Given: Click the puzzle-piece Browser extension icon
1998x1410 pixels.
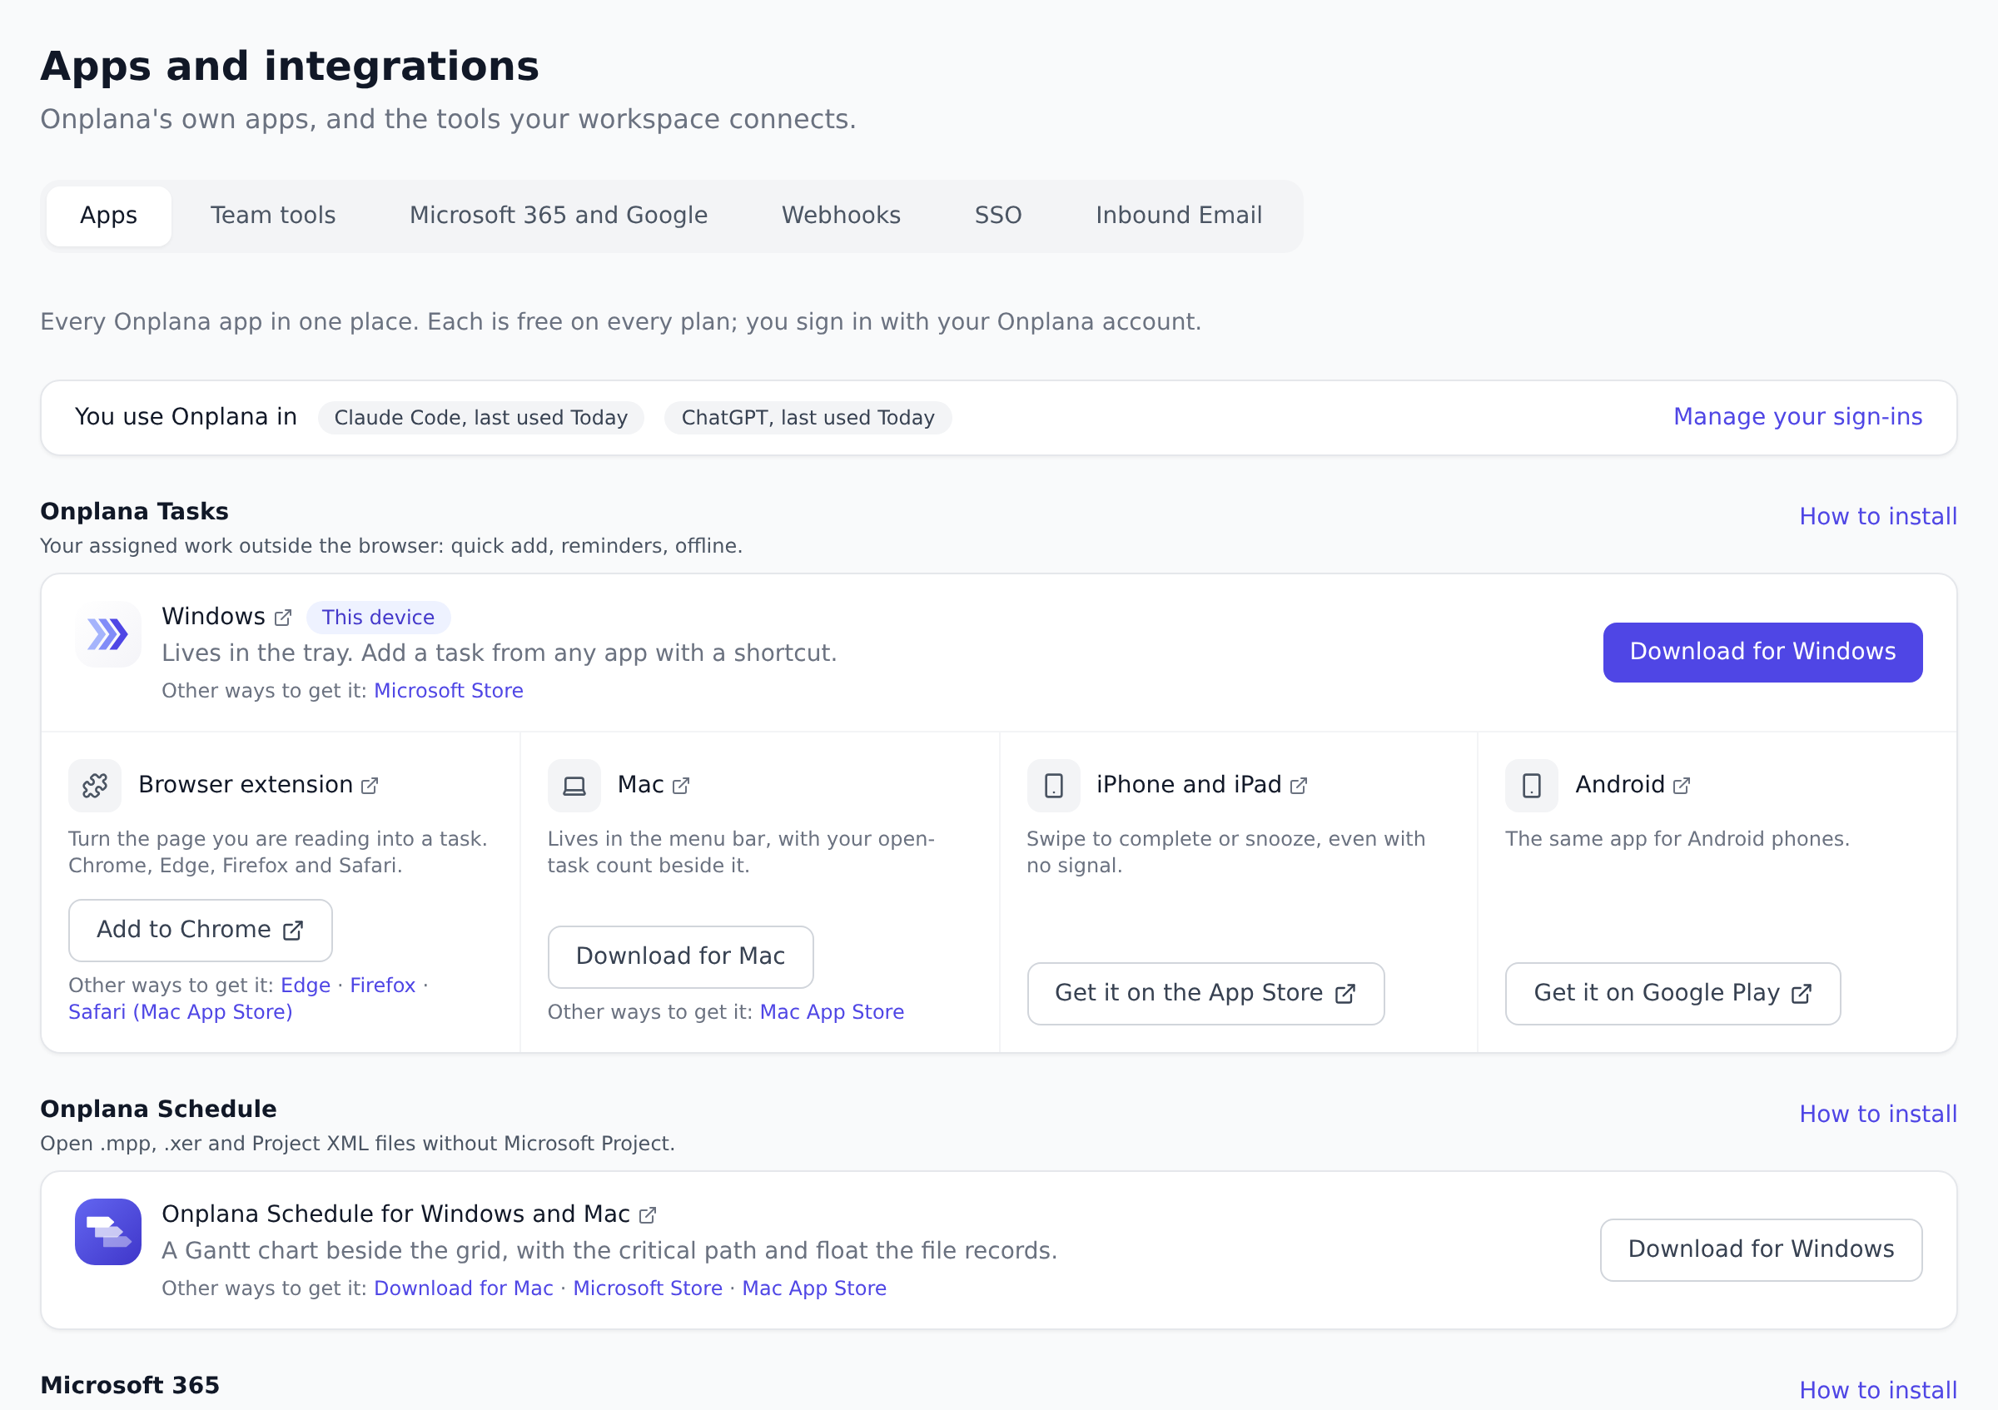Looking at the screenshot, I should tap(95, 786).
